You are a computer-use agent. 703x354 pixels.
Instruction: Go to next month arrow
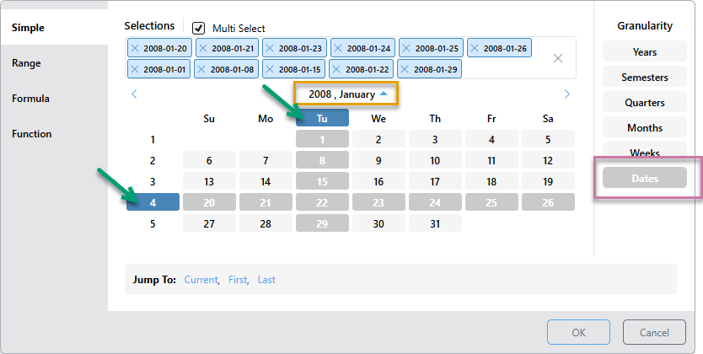click(566, 94)
